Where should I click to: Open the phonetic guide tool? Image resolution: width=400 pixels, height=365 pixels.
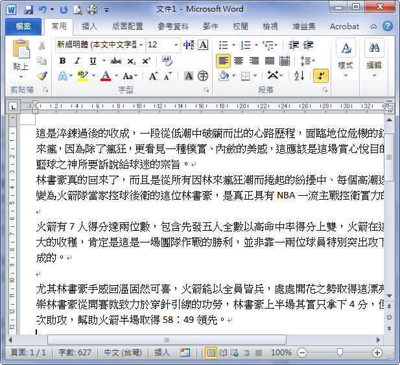(x=189, y=45)
